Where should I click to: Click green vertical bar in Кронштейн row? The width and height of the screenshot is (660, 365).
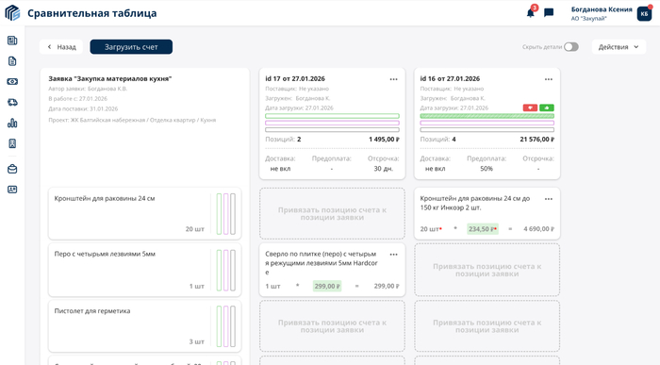click(x=219, y=214)
